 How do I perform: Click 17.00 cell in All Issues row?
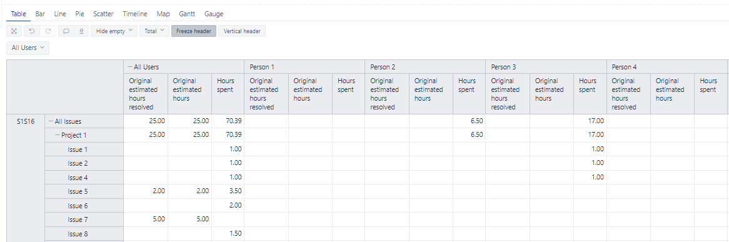click(590, 121)
